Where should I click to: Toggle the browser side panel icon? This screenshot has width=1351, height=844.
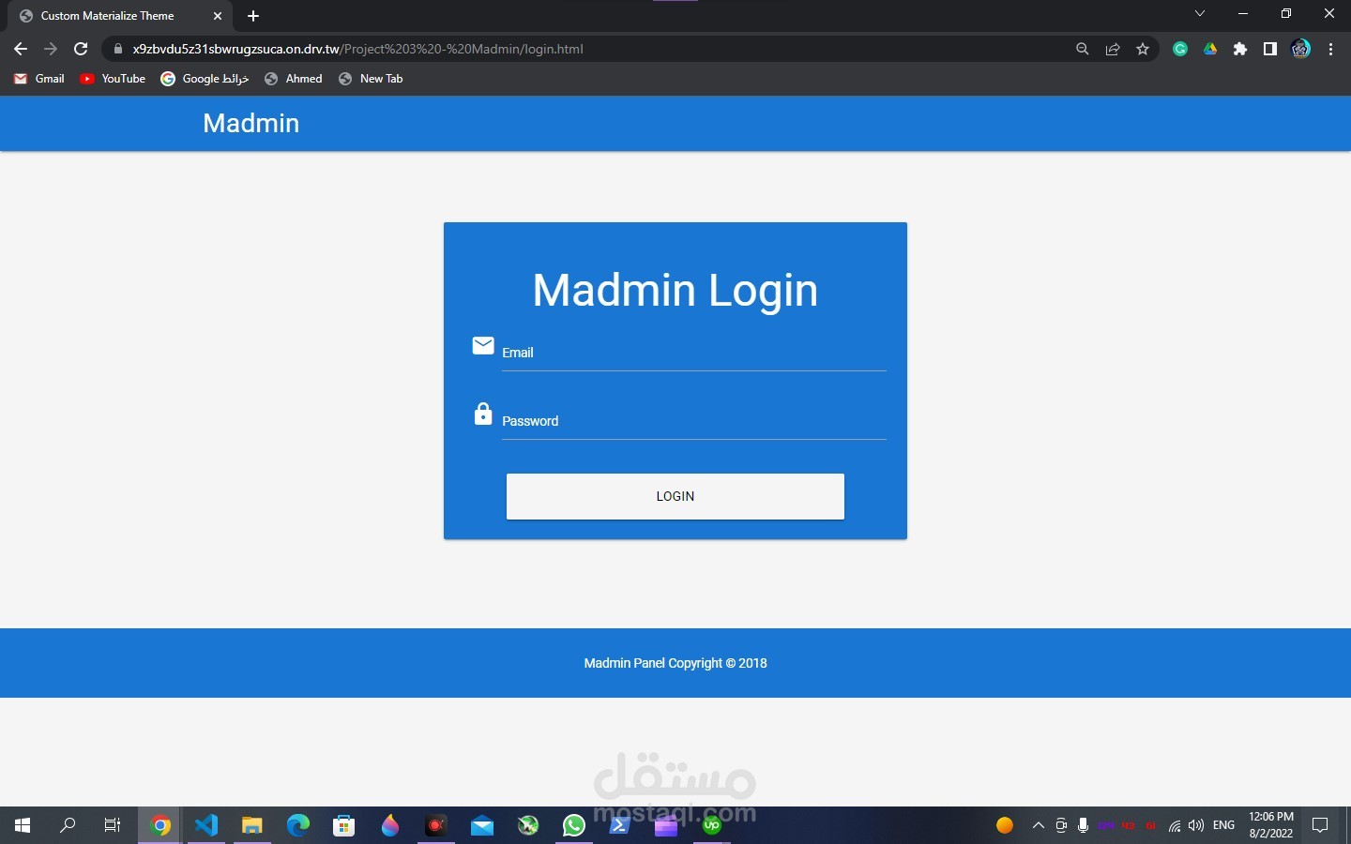pos(1270,49)
